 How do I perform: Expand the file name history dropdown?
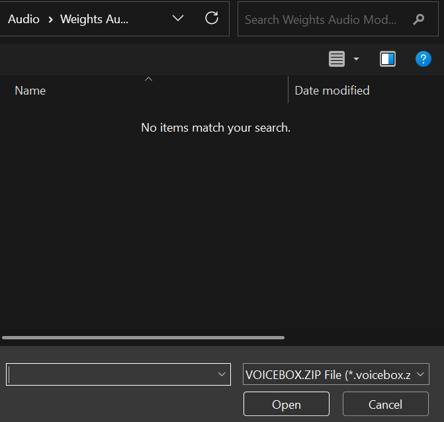(x=222, y=374)
